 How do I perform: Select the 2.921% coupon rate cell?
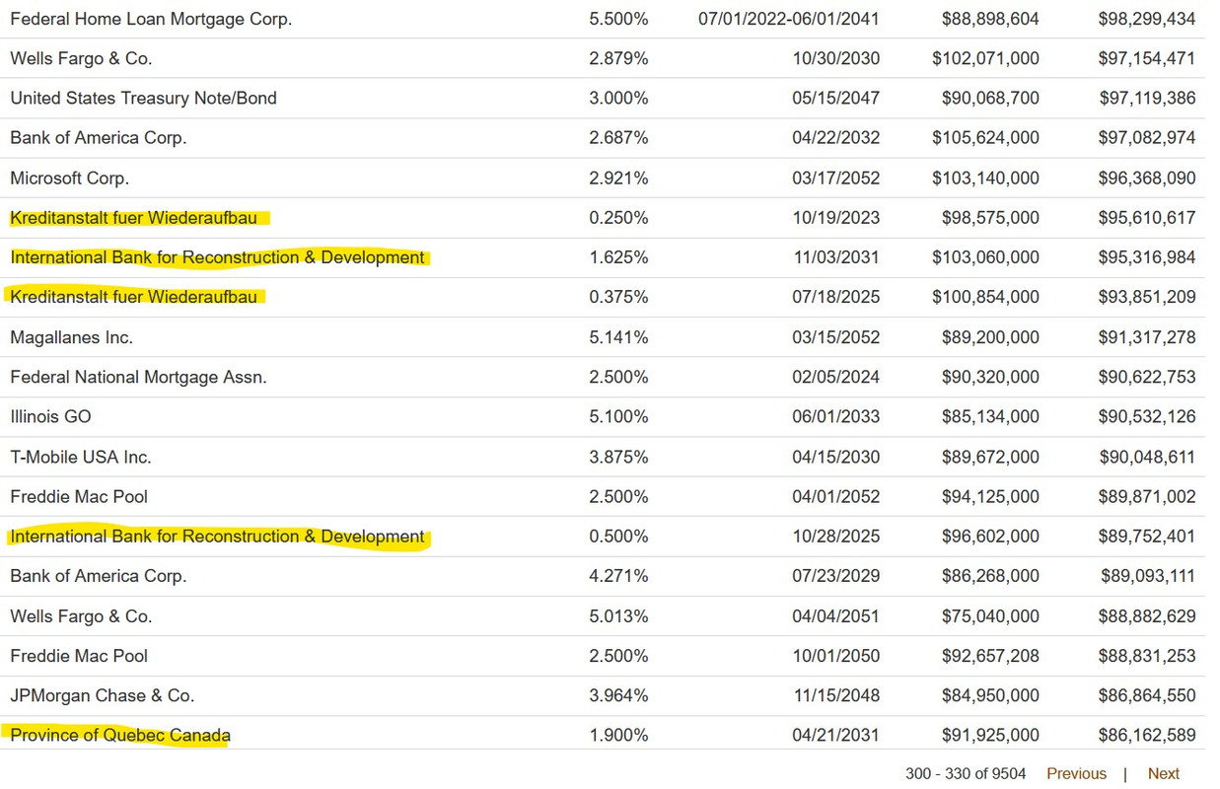tap(618, 179)
